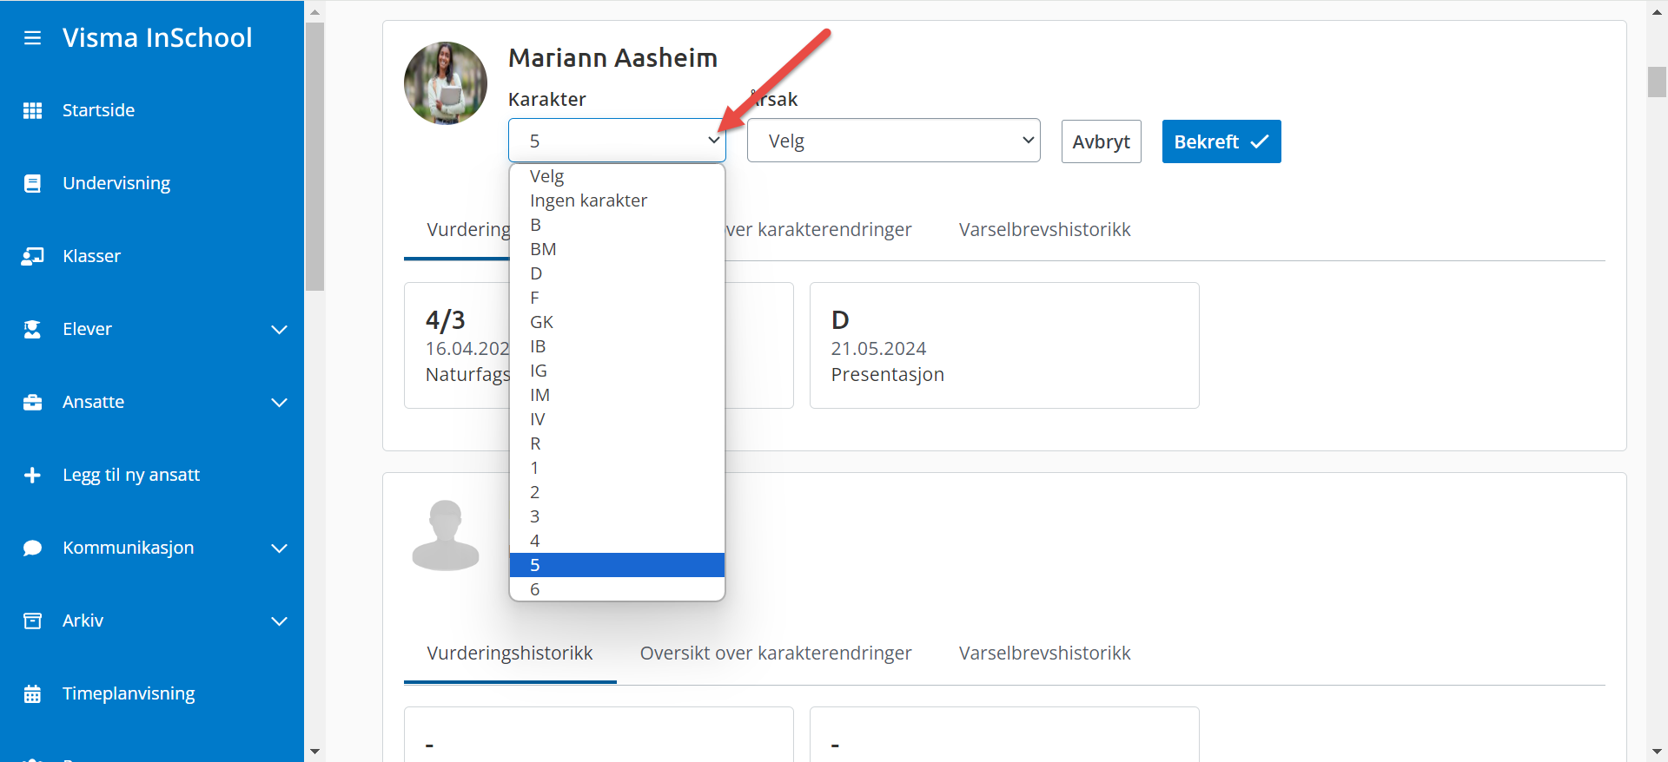The image size is (1668, 762).
Task: Expand the Elever sidebar section chevron
Action: point(279,329)
